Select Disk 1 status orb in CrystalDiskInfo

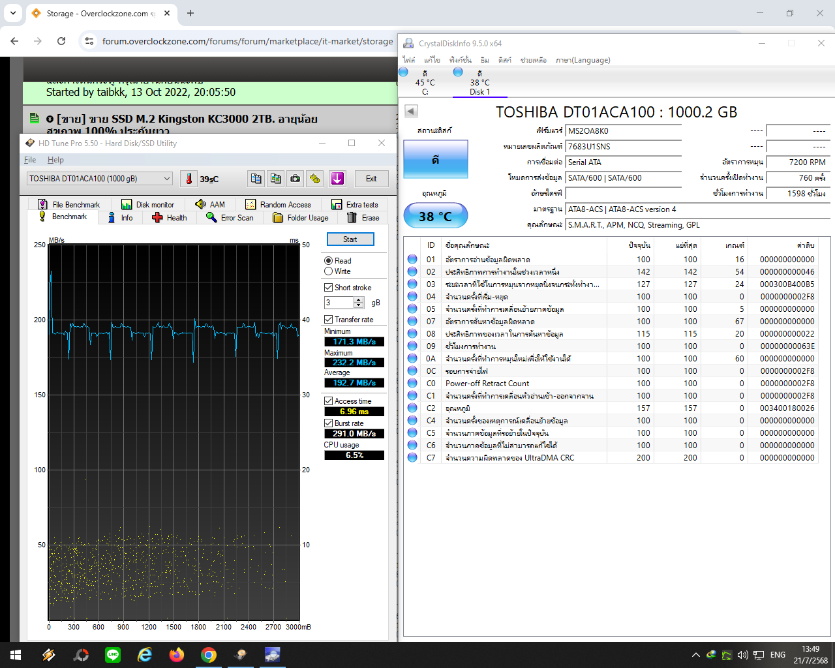[458, 72]
